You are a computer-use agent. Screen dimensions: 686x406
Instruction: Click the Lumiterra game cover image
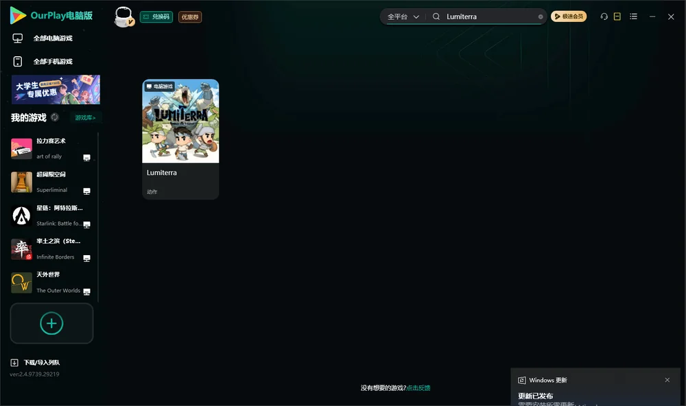click(x=180, y=121)
